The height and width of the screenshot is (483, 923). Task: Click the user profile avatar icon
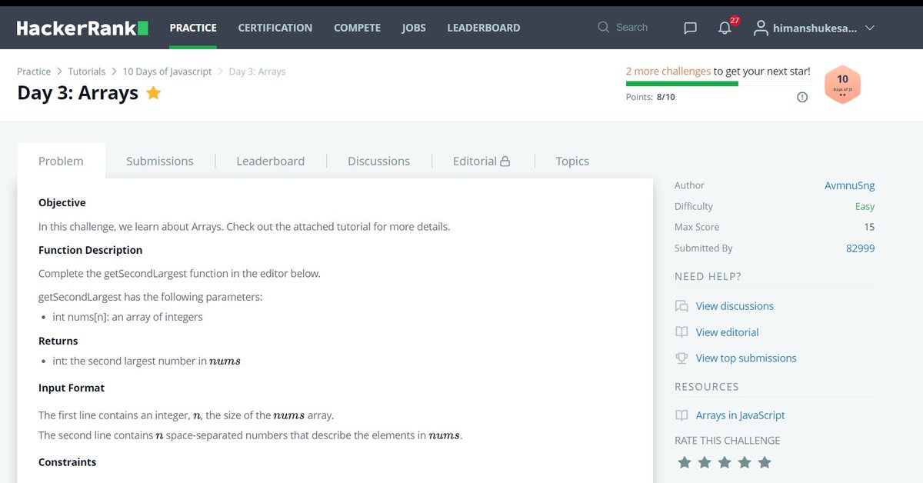click(761, 28)
